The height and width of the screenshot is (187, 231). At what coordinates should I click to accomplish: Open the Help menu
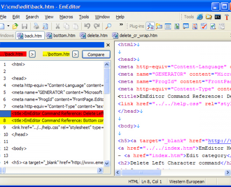point(120,17)
